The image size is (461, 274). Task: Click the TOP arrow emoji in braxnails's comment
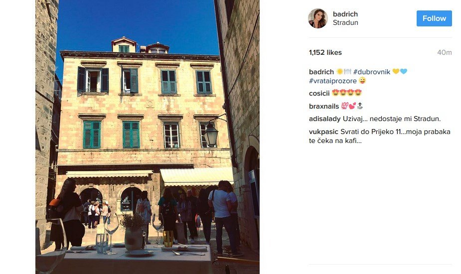point(360,106)
